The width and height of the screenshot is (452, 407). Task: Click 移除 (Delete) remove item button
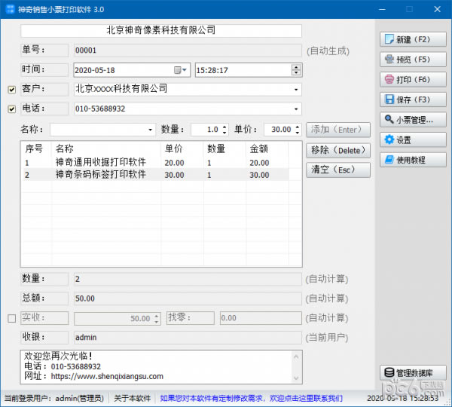(338, 150)
